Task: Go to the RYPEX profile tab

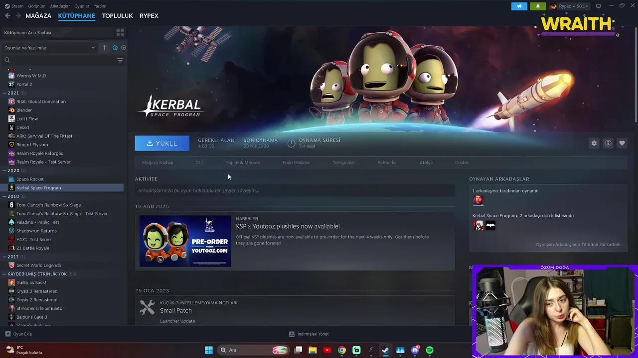Action: click(x=149, y=16)
